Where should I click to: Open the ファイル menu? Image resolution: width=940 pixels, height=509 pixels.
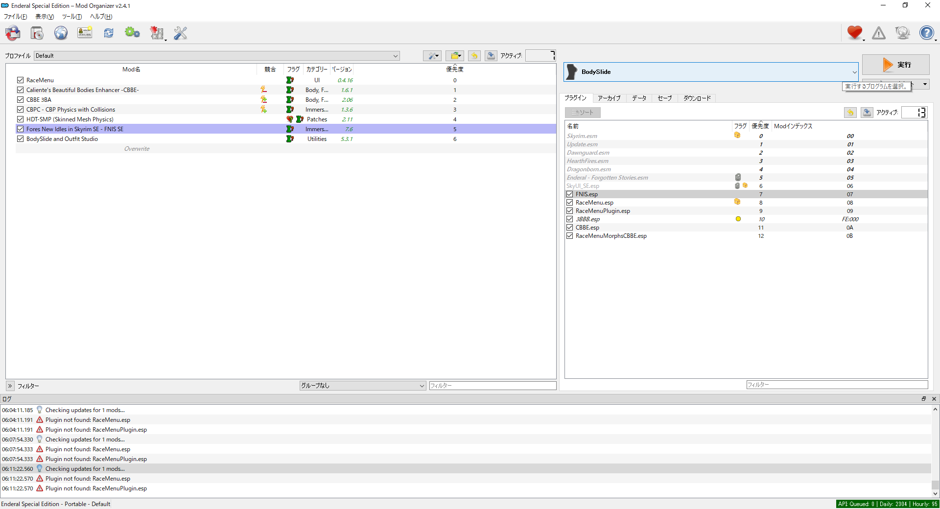15,17
